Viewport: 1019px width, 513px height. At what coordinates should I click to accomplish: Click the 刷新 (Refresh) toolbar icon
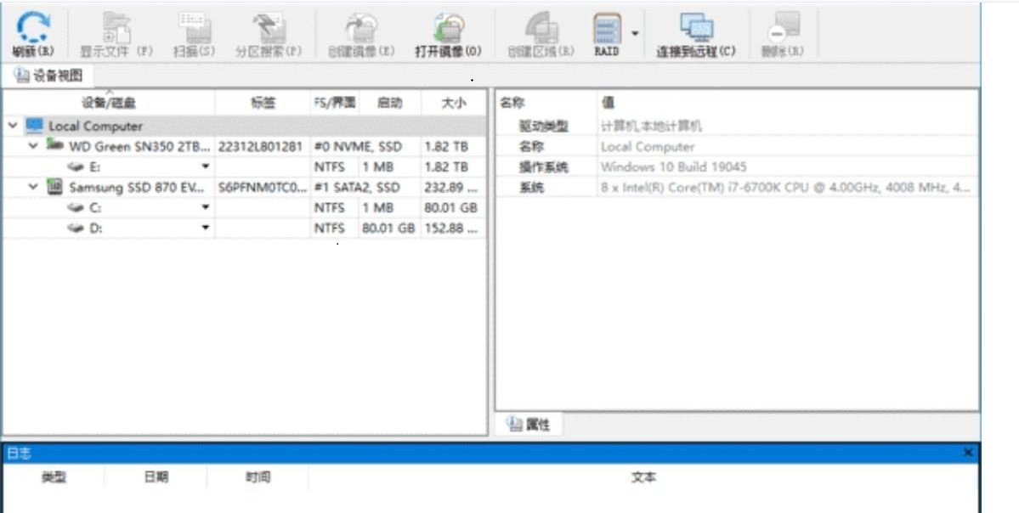[x=32, y=30]
